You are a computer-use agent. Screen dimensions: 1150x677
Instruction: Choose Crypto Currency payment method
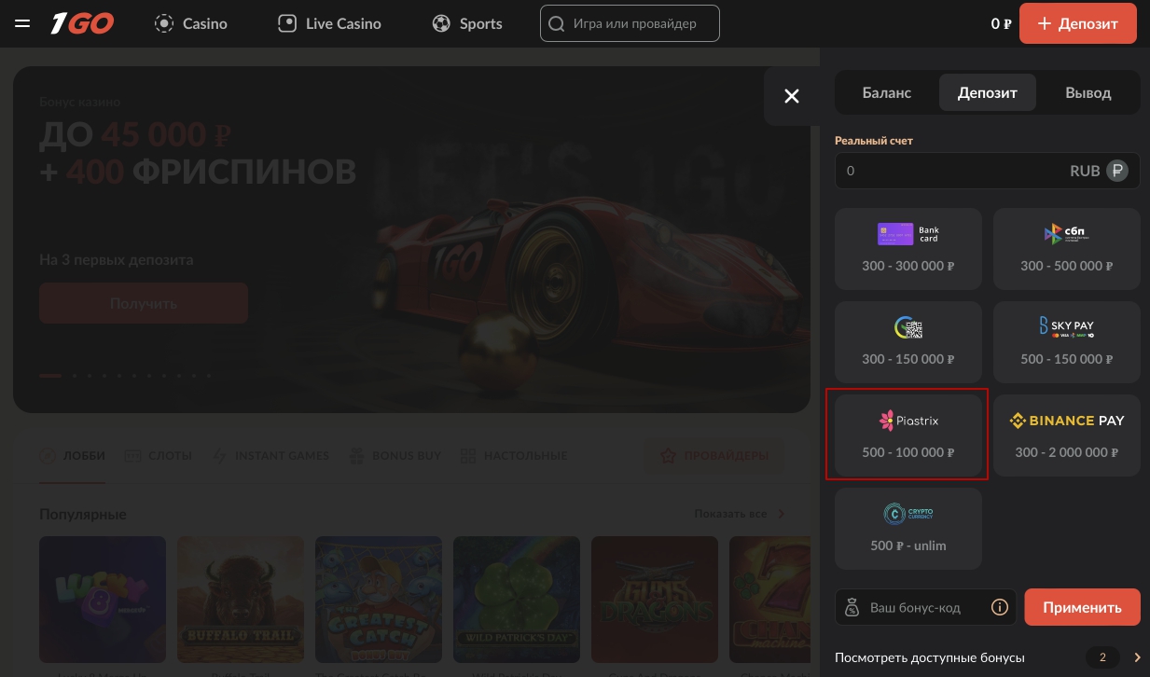[908, 528]
